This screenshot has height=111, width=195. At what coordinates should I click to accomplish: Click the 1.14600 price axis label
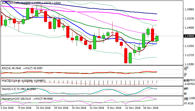coord(189,28)
